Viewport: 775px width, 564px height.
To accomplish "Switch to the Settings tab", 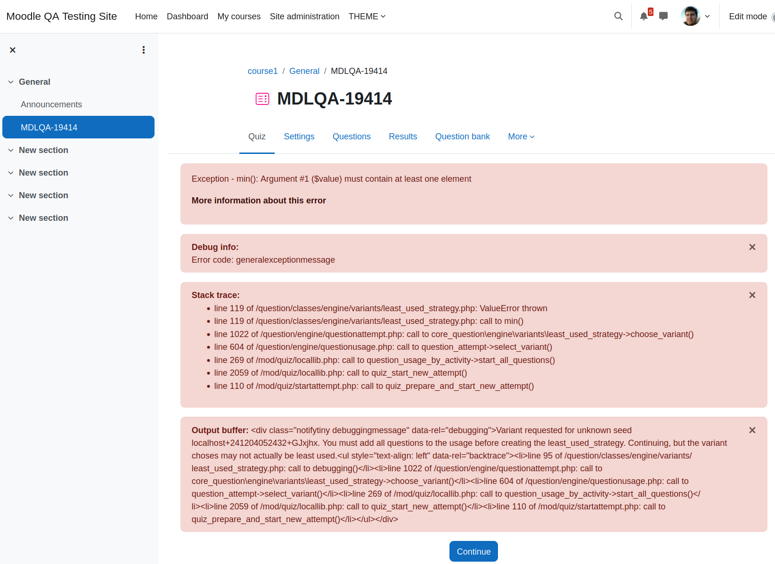I will pyautogui.click(x=299, y=137).
